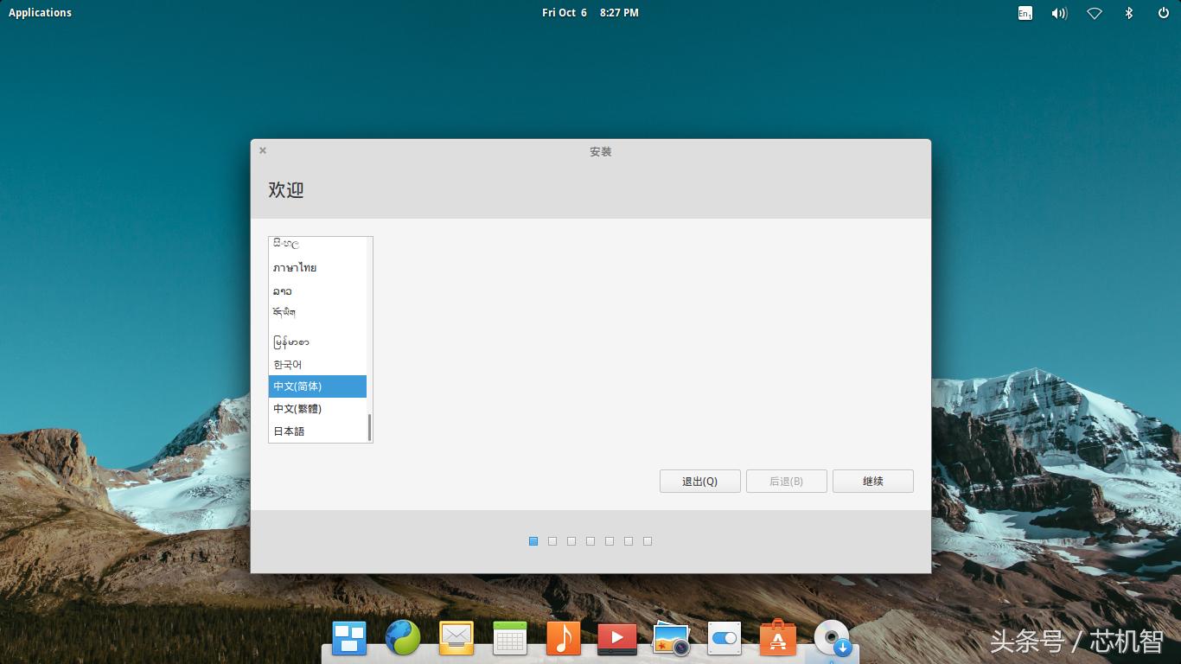Image resolution: width=1181 pixels, height=664 pixels.
Task: Click the installer disc icon in the dock
Action: click(x=831, y=638)
